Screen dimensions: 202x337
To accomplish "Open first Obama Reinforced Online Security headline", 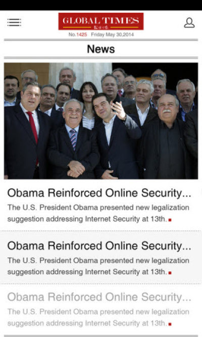I will [99, 193].
